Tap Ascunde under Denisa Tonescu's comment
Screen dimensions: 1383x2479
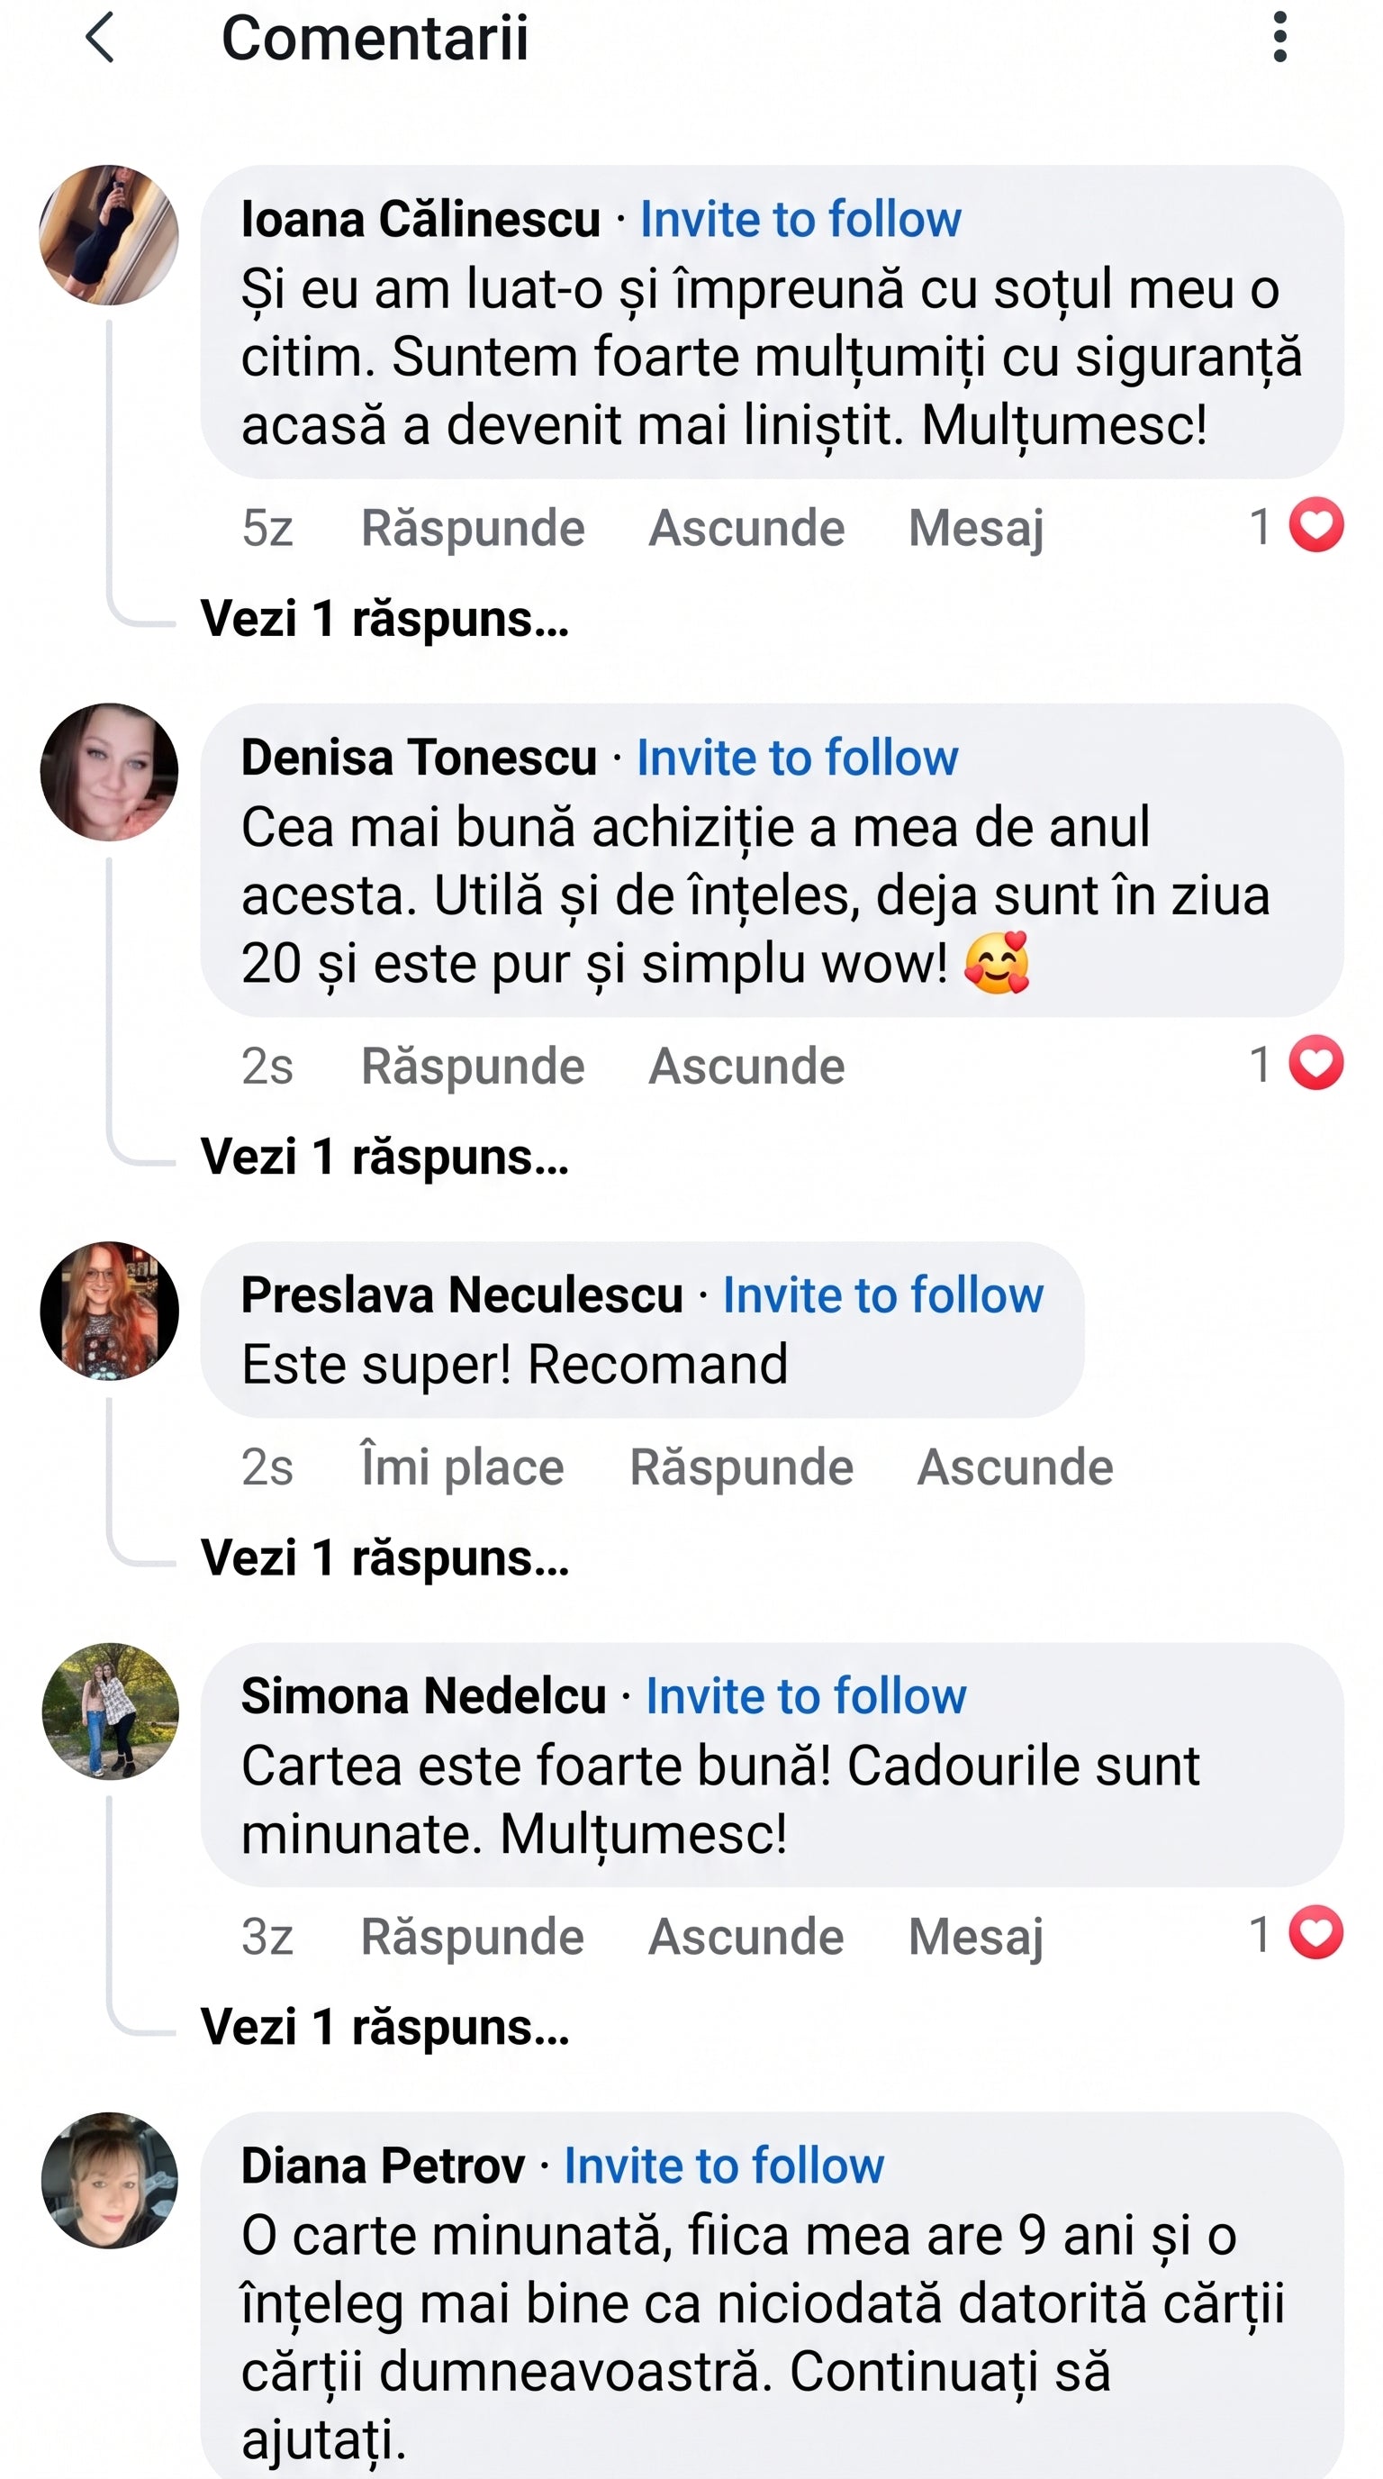click(x=746, y=1067)
